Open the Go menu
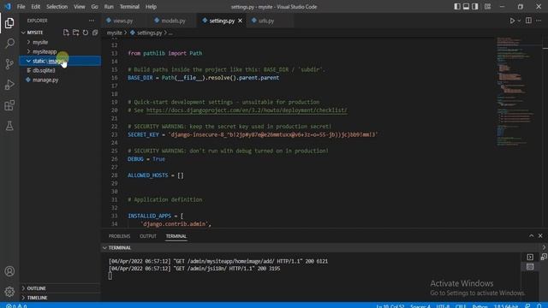The image size is (548, 308). click(x=94, y=7)
